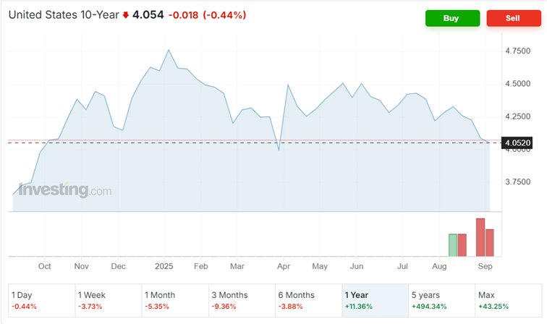Screen dimensions: 547x324
Task: Click the red down arrow indicator
Action: (125, 15)
